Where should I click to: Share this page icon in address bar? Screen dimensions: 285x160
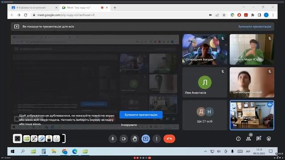(217, 15)
